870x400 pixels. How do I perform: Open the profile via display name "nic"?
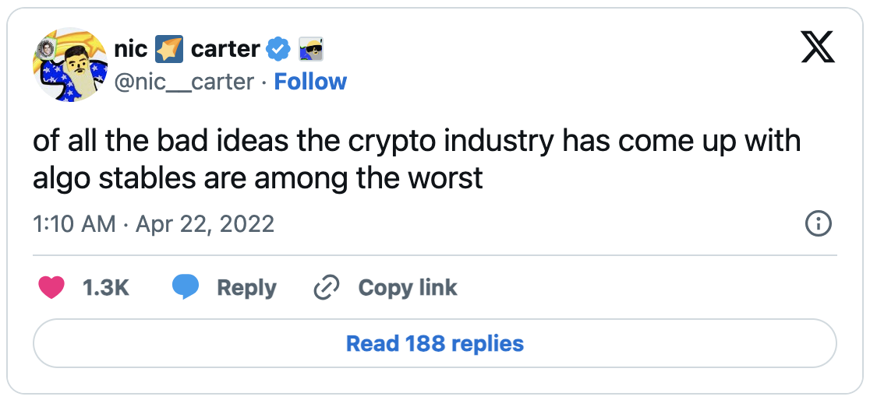131,49
